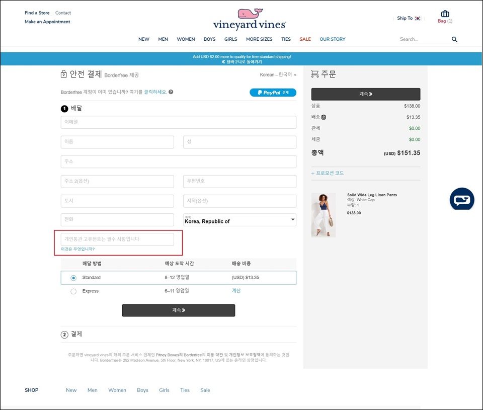Image resolution: width=483 pixels, height=410 pixels.
Task: Click the 장바구니로 돌아가기 link
Action: [x=242, y=61]
